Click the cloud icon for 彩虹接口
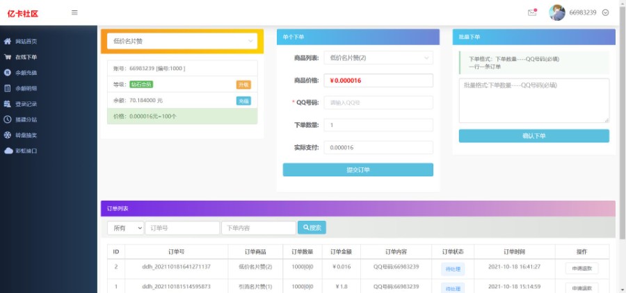The width and height of the screenshot is (626, 293). click(8, 151)
